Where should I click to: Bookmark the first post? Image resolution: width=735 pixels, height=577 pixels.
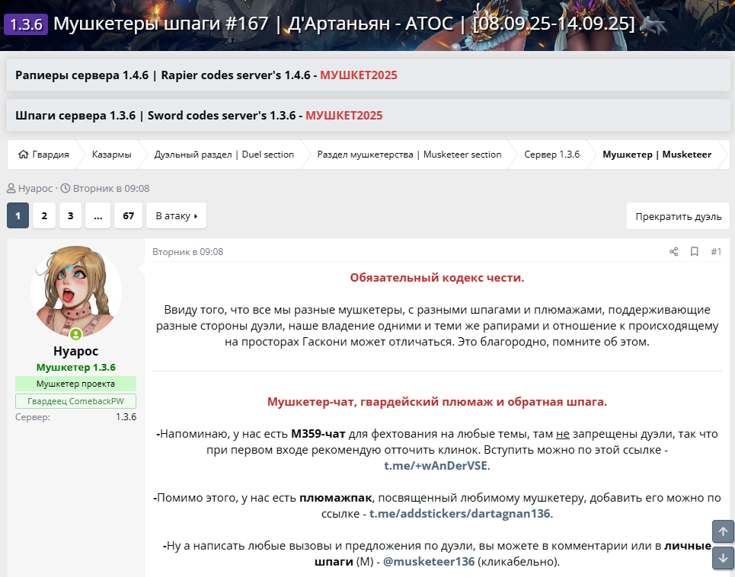click(x=695, y=252)
